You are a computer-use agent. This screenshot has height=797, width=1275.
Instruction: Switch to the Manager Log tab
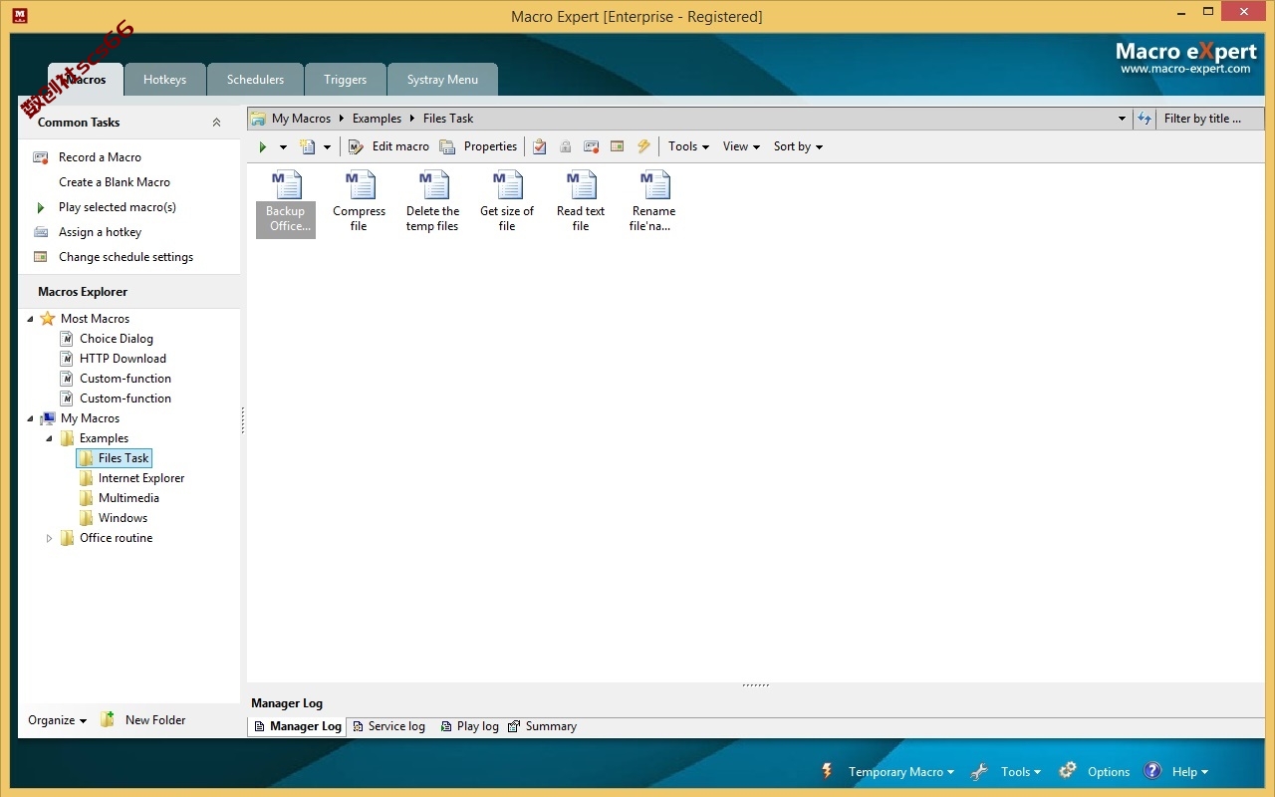click(297, 726)
